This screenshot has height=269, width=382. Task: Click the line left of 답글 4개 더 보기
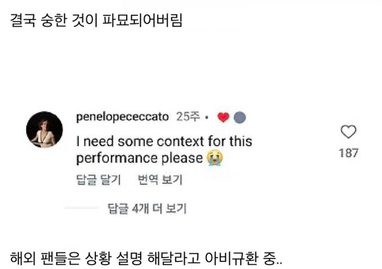coord(81,208)
